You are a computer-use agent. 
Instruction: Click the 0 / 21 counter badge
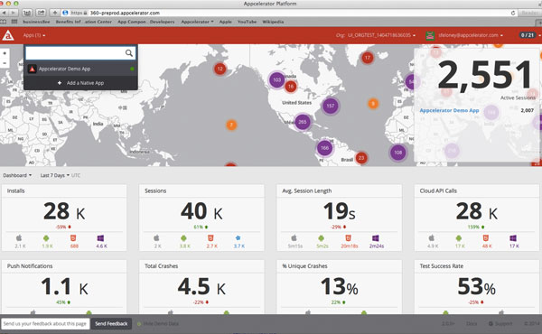pos(528,35)
